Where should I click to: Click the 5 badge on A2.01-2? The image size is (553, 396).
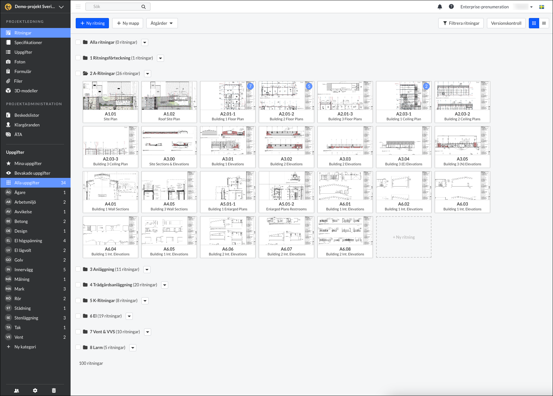tap(309, 86)
